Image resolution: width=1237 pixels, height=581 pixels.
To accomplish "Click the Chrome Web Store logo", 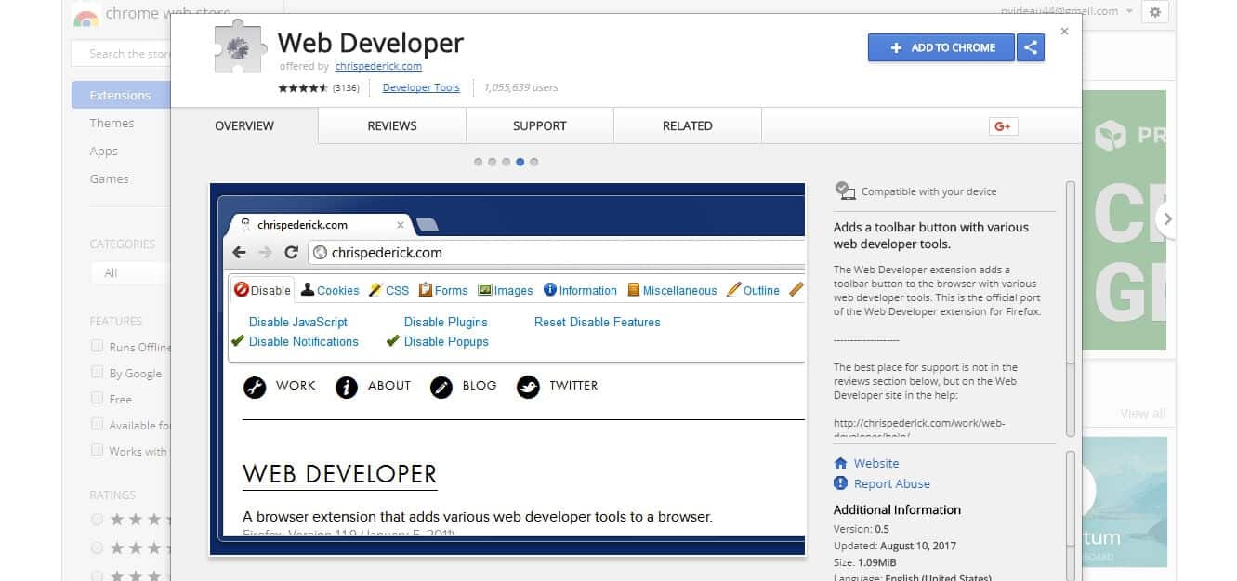I will (x=86, y=17).
